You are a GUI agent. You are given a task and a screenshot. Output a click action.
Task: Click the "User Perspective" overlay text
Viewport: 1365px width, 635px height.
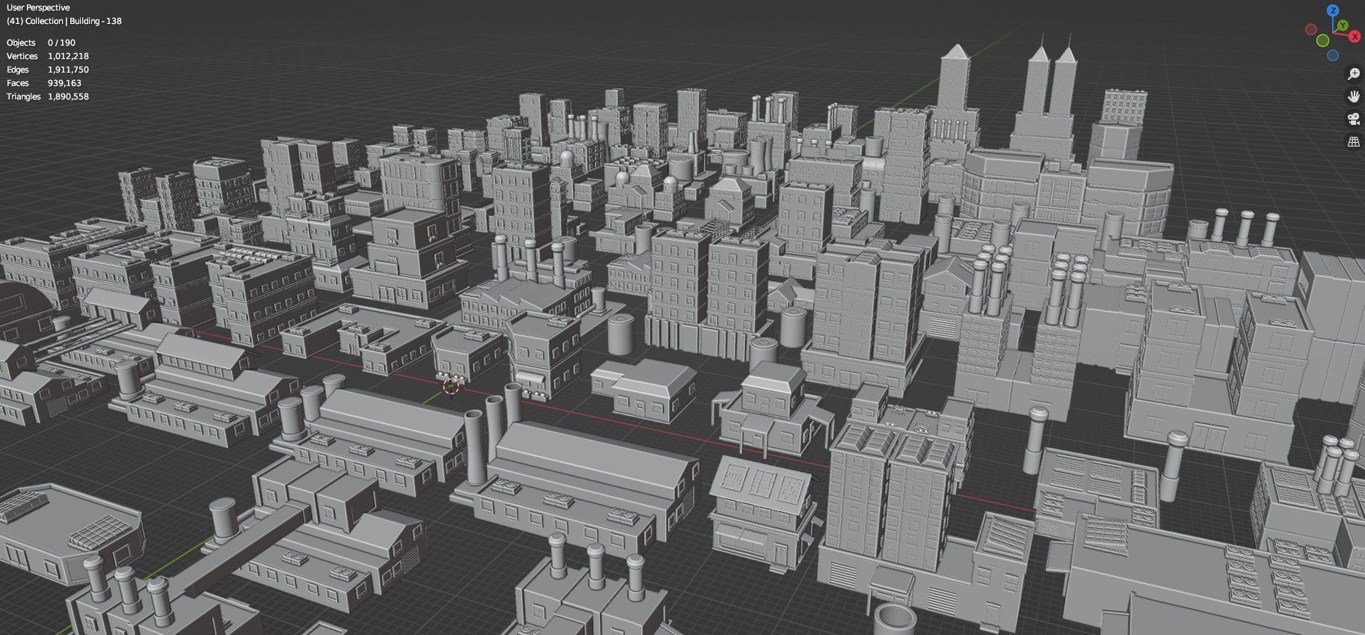coord(38,7)
